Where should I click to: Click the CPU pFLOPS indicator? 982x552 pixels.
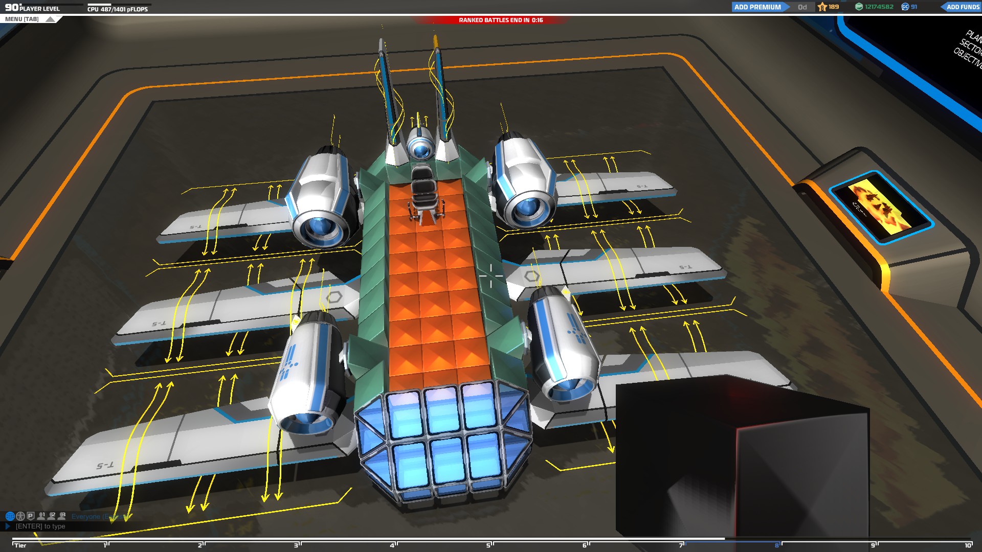pyautogui.click(x=118, y=9)
